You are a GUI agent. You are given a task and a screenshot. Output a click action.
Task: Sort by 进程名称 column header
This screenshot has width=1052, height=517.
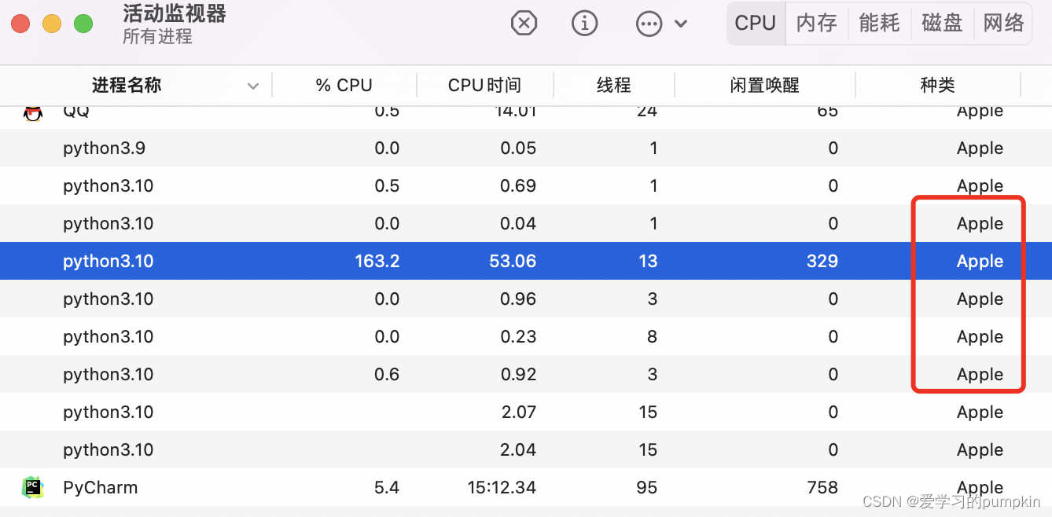(127, 85)
